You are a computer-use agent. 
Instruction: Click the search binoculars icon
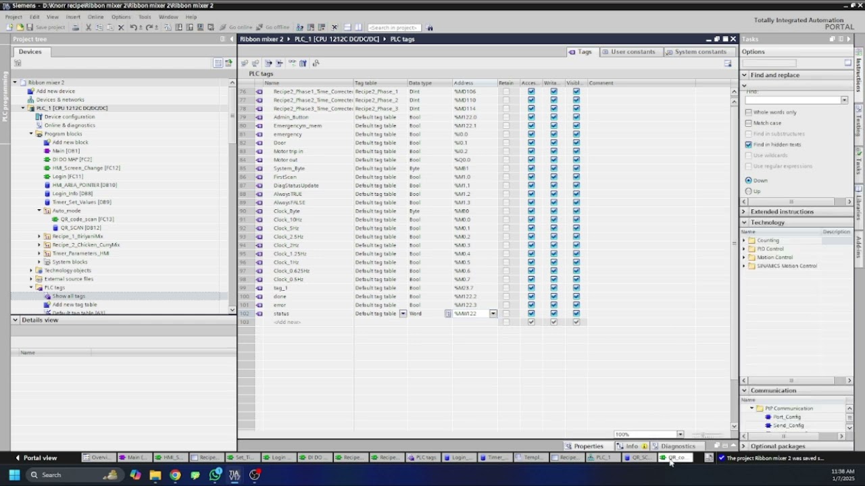coord(430,28)
